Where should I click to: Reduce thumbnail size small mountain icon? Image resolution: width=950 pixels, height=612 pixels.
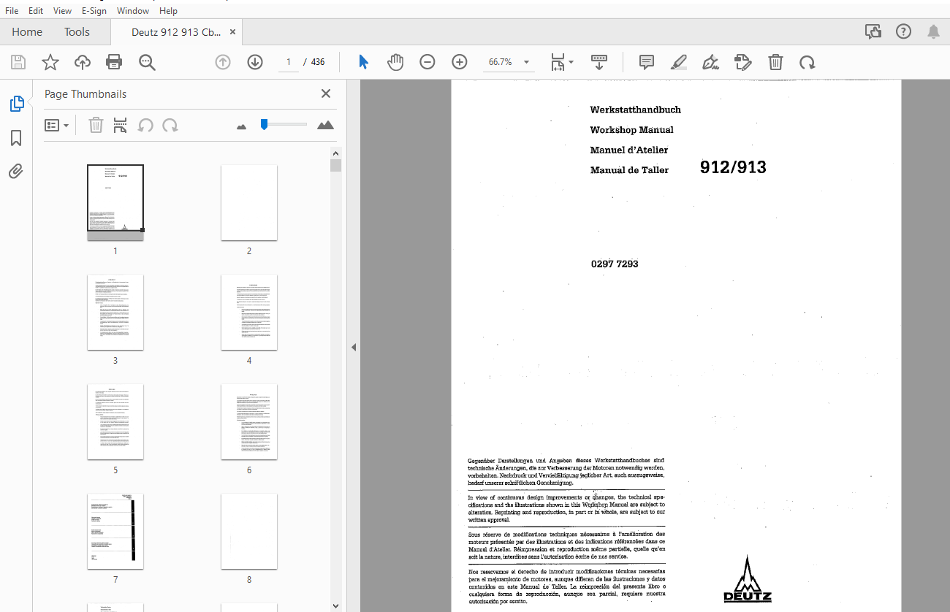242,126
